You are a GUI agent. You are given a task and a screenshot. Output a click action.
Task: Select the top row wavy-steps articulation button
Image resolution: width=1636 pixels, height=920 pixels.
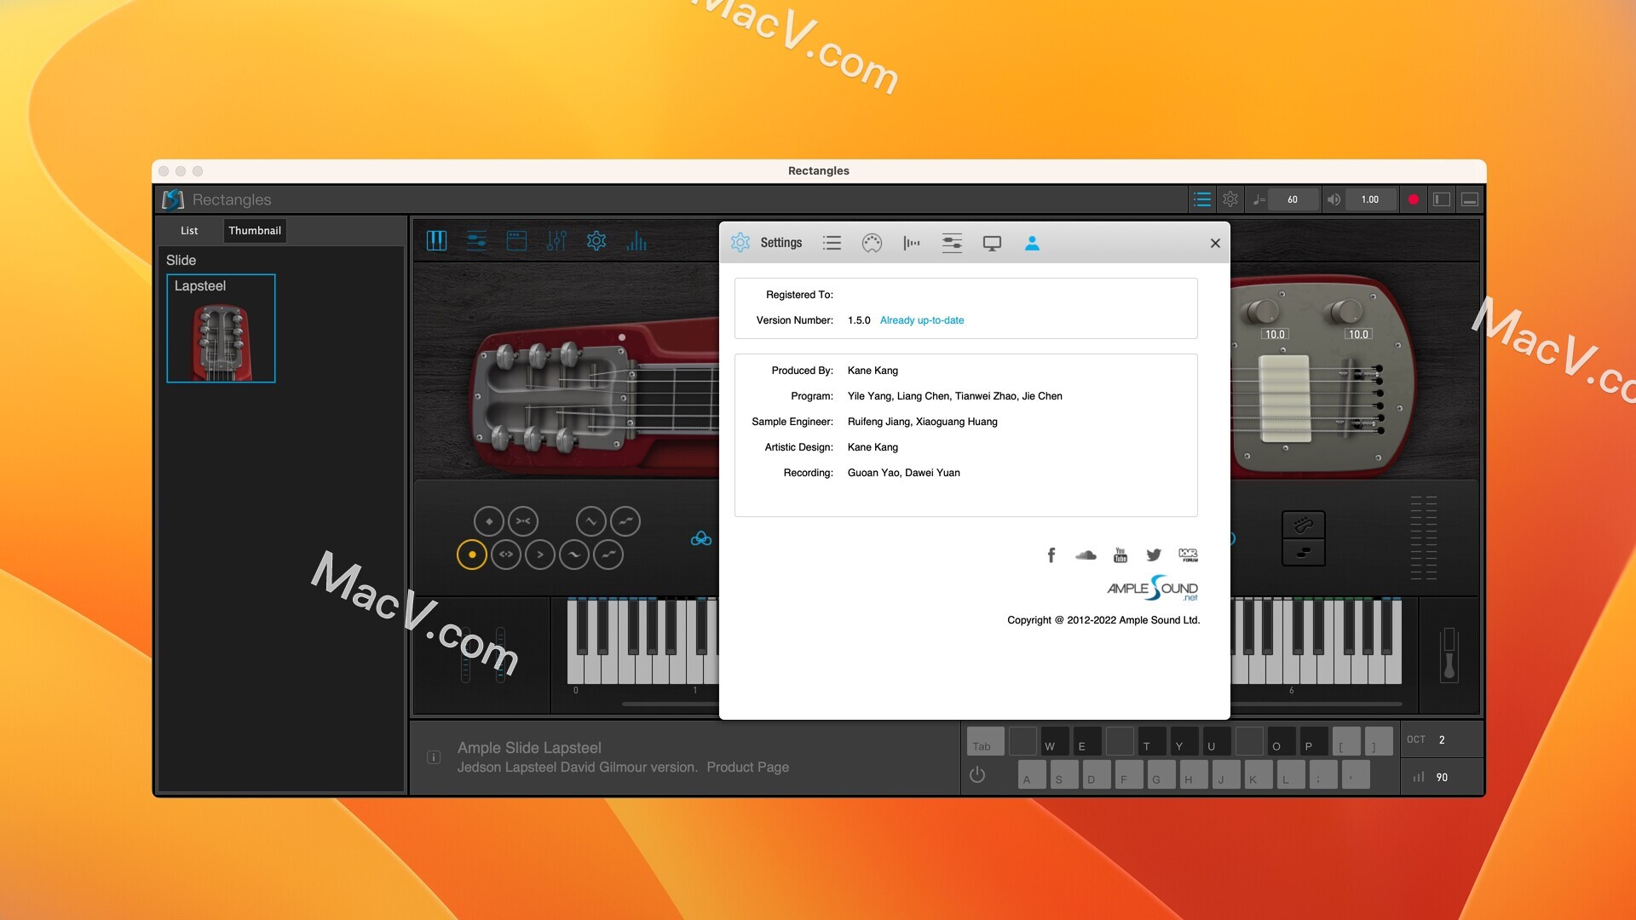625,520
